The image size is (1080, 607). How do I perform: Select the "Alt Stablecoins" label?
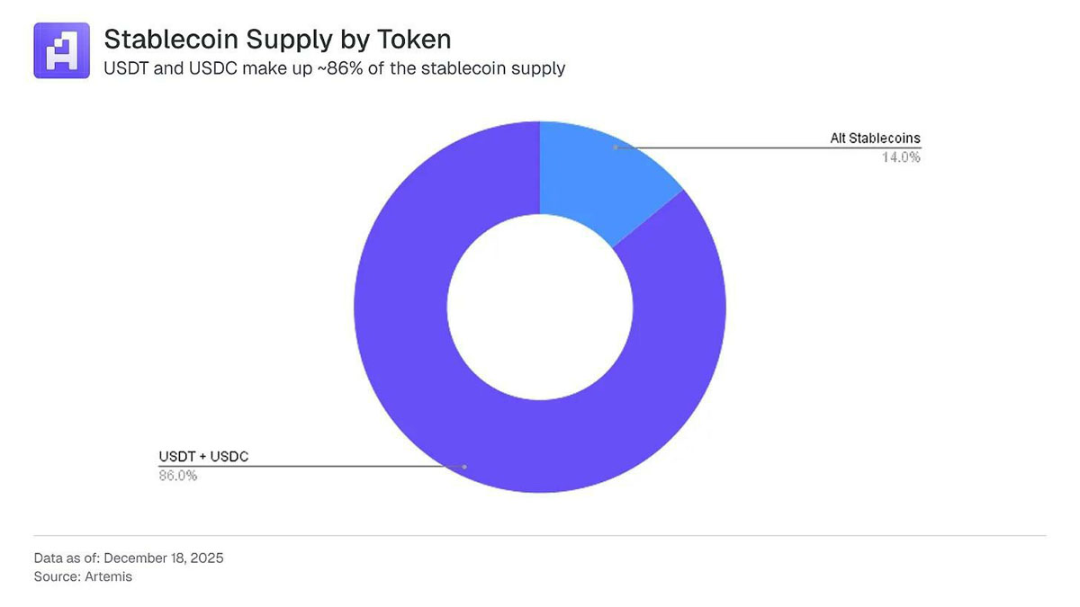coord(875,138)
